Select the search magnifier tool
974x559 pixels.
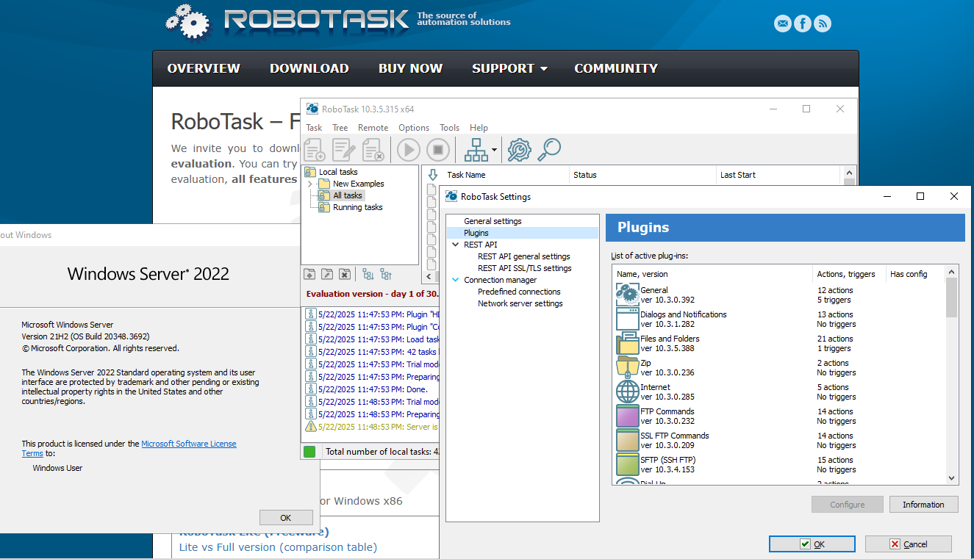pyautogui.click(x=548, y=149)
